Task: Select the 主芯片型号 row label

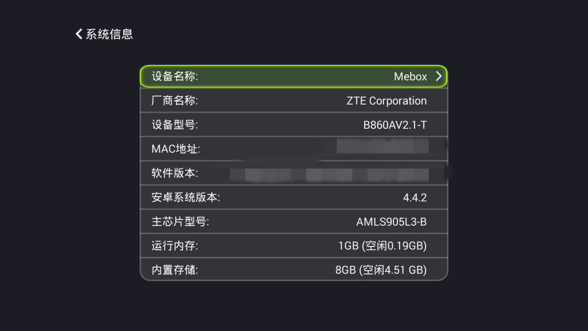Action: 180,222
